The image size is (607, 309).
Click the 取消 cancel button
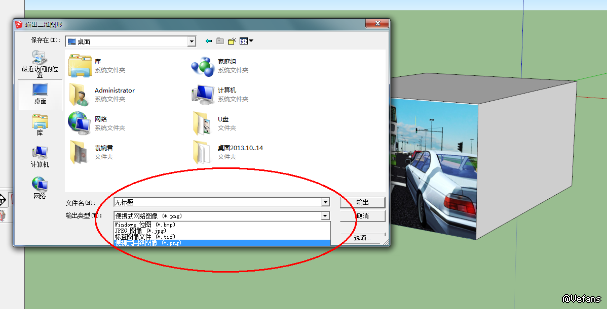pos(362,216)
